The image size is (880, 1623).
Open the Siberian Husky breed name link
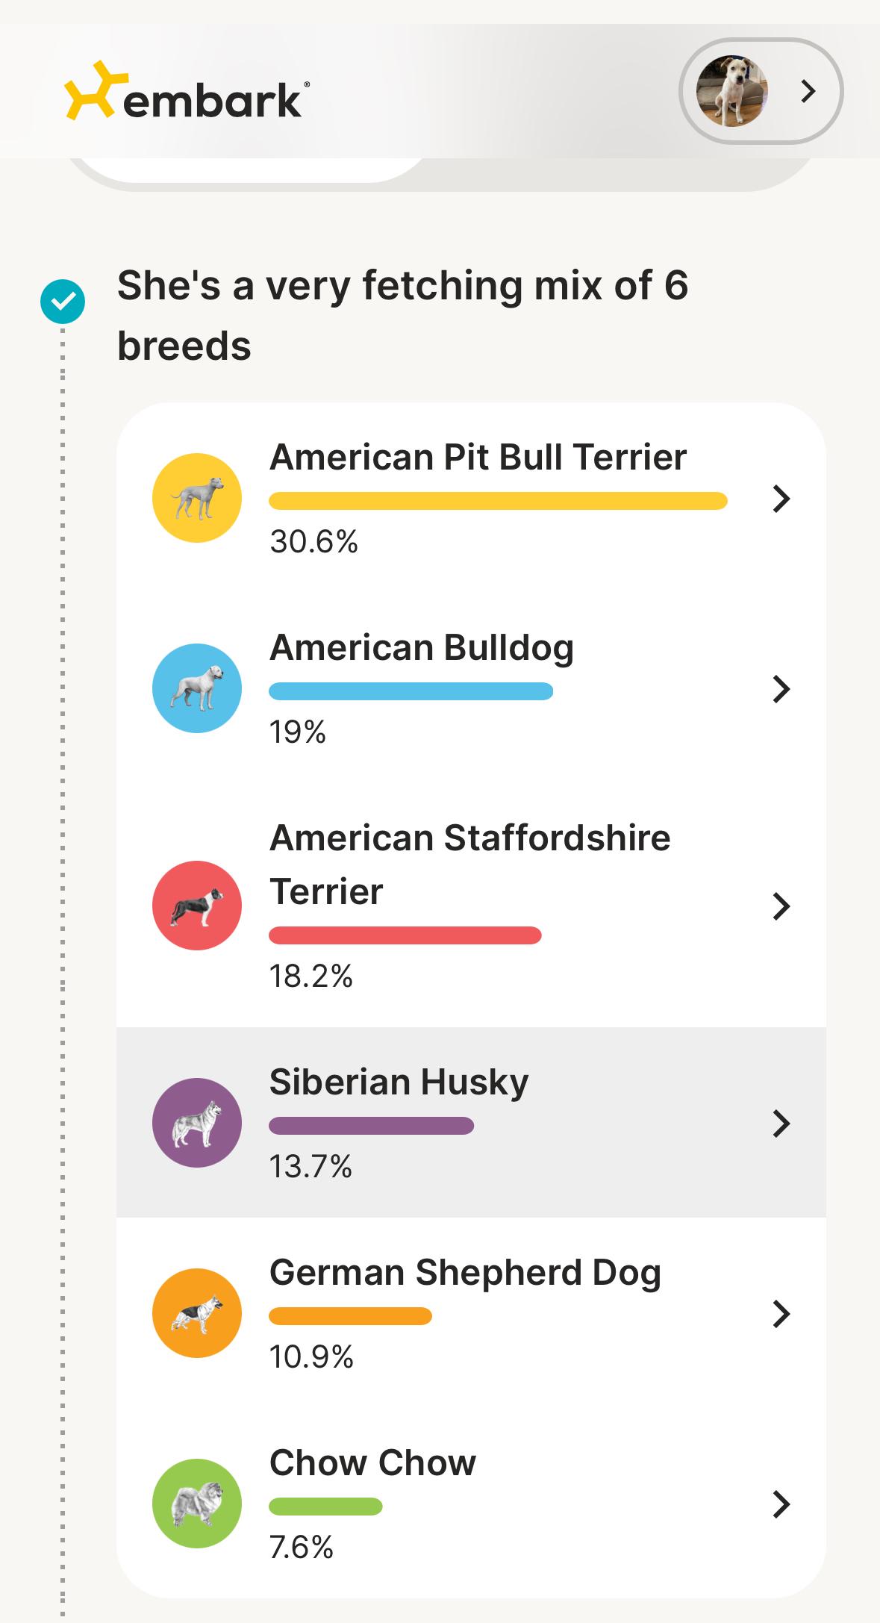tap(399, 1082)
